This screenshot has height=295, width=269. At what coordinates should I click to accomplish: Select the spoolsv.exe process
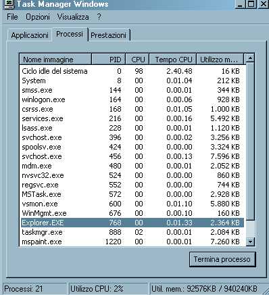click(132, 147)
